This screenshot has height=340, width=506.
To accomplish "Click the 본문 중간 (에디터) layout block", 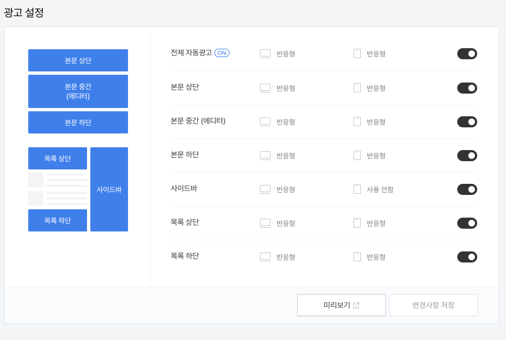I will pyautogui.click(x=78, y=91).
